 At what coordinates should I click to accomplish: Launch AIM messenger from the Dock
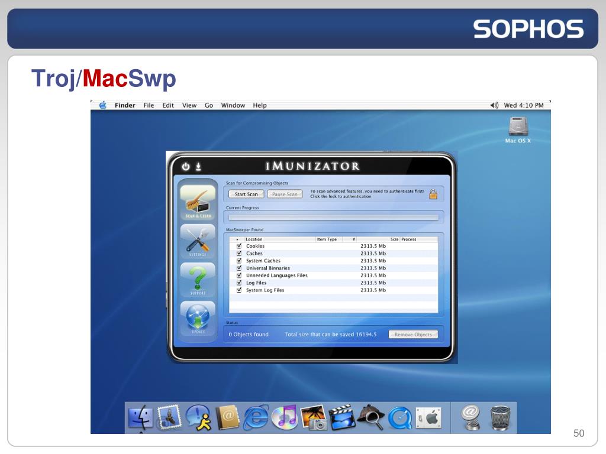199,417
